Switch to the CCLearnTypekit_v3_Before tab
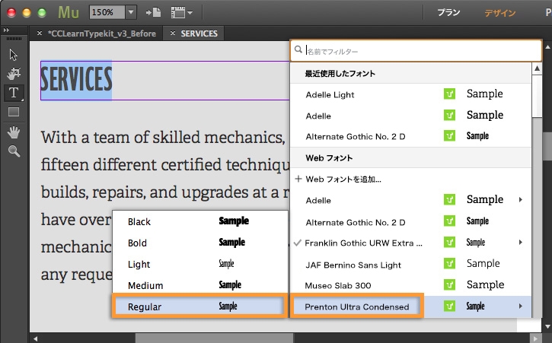The width and height of the screenshot is (552, 343). (102, 33)
